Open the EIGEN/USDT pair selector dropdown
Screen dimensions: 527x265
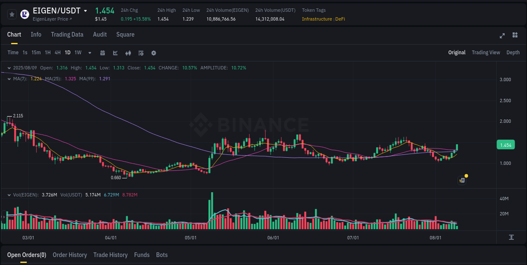pos(85,11)
